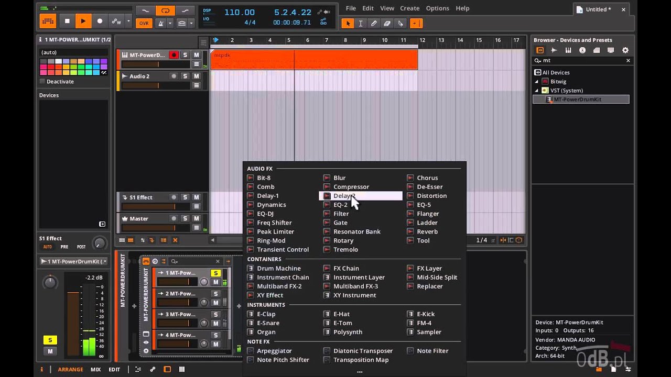
Task: Show the Multisamples piano icon in browser
Action: pos(568,50)
